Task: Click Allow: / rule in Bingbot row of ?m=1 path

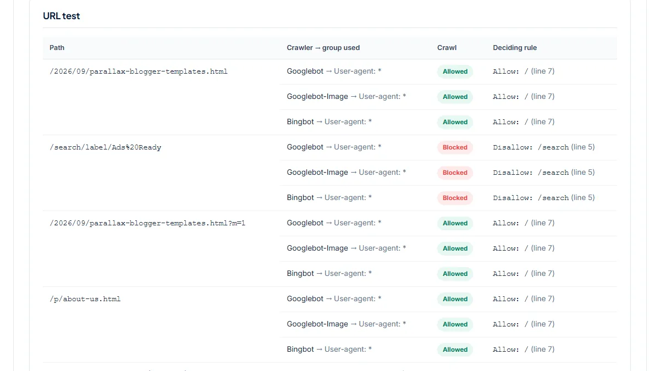Action: [x=524, y=274]
